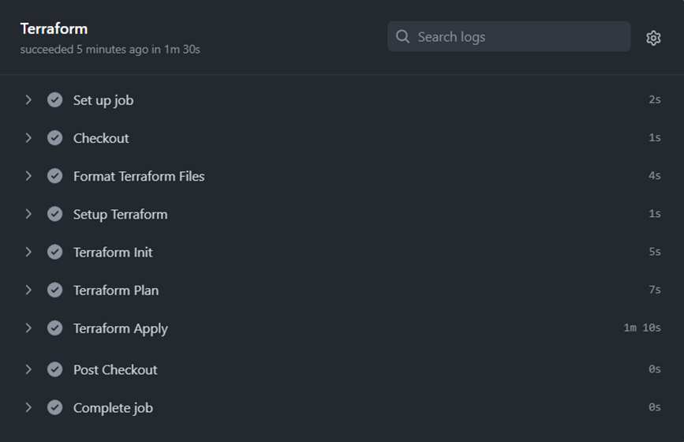Expand the Terraform Apply step chevron
Viewport: 684px width, 442px height.
tap(28, 328)
